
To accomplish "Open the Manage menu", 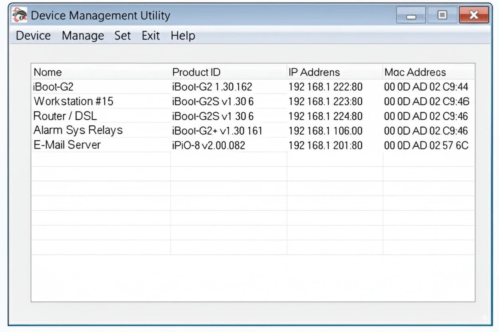I will (x=83, y=36).
